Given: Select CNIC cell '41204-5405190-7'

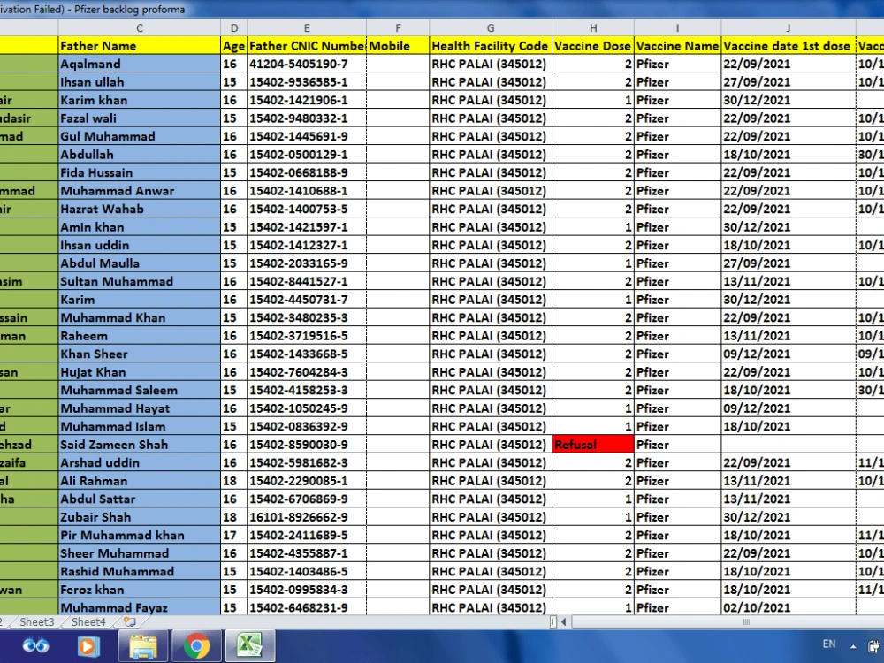Looking at the screenshot, I should tap(307, 64).
